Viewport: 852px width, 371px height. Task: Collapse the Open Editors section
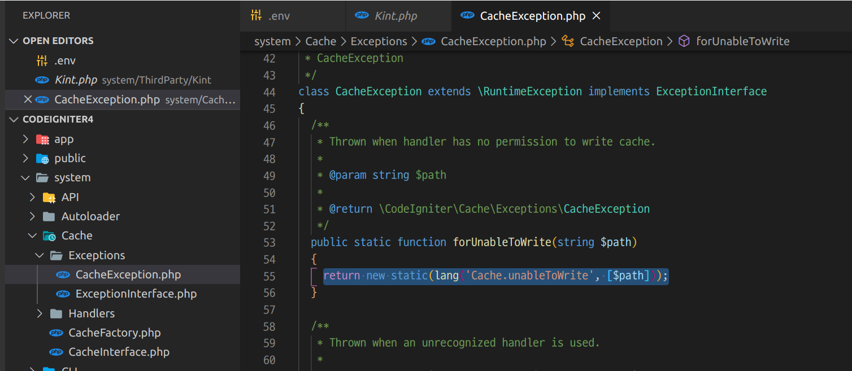(14, 41)
